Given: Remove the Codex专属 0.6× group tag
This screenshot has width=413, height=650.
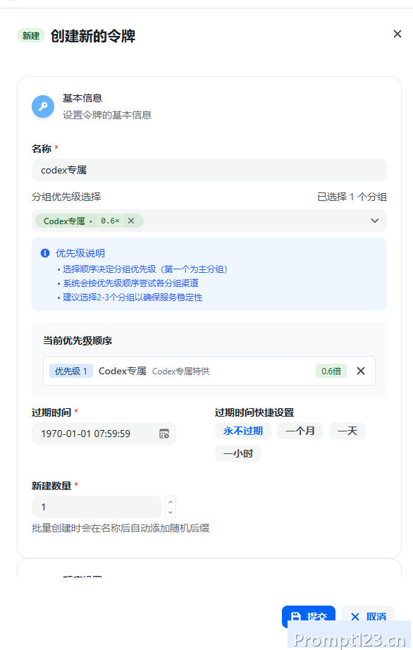Looking at the screenshot, I should coord(131,221).
